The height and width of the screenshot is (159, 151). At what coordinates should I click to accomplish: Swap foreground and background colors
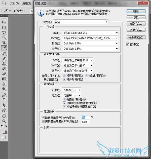[6, 126]
